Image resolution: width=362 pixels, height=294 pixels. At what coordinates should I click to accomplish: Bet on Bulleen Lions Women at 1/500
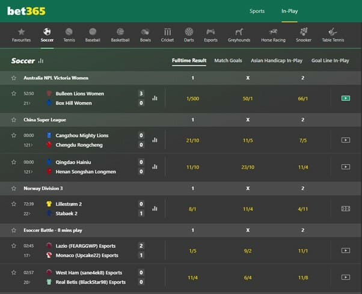click(x=193, y=99)
